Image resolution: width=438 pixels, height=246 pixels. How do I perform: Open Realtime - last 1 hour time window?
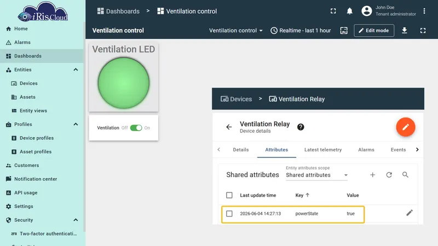point(301,31)
